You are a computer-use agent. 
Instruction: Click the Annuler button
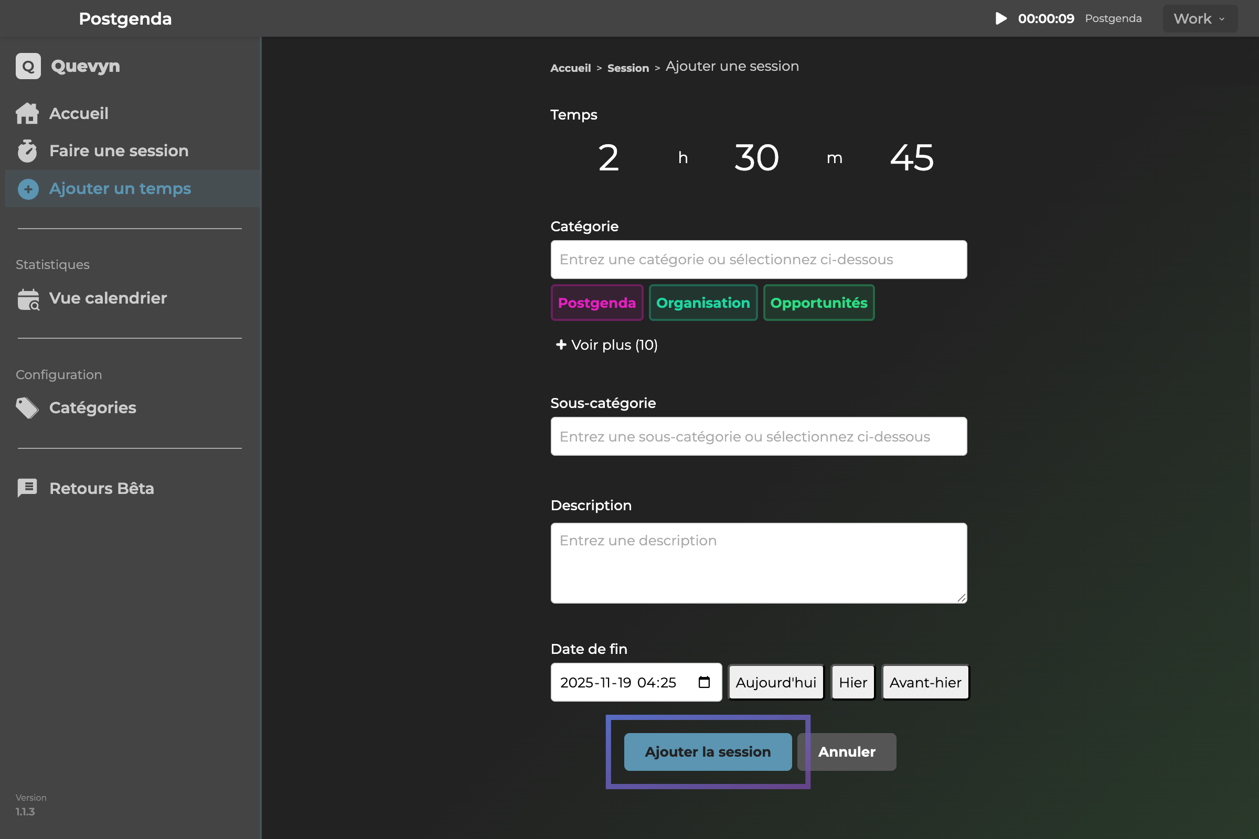tap(847, 752)
